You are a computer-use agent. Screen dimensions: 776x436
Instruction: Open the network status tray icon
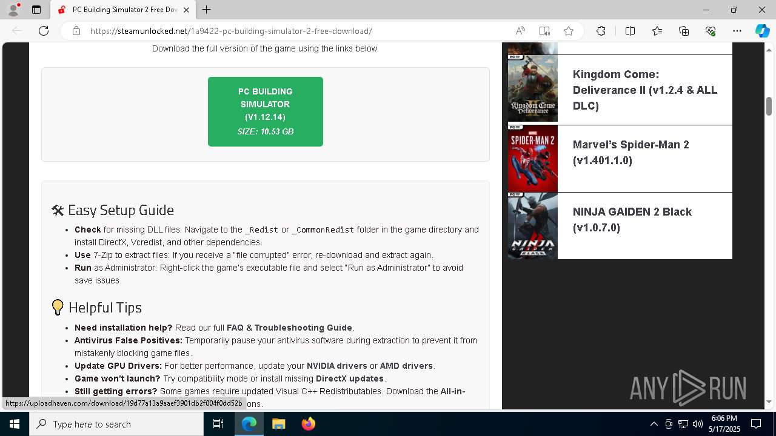683,424
